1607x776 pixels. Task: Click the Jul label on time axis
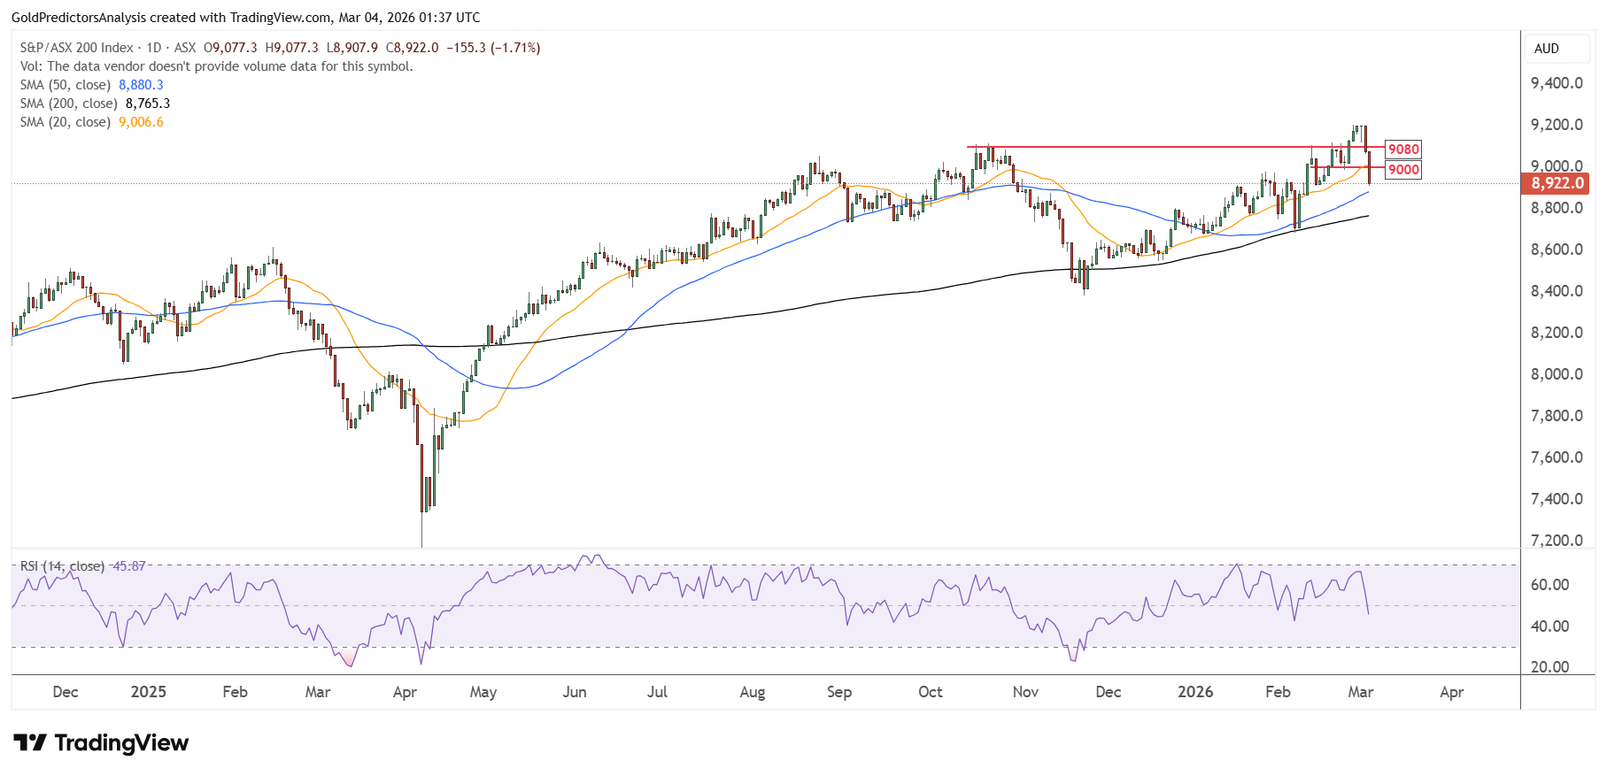tap(657, 692)
